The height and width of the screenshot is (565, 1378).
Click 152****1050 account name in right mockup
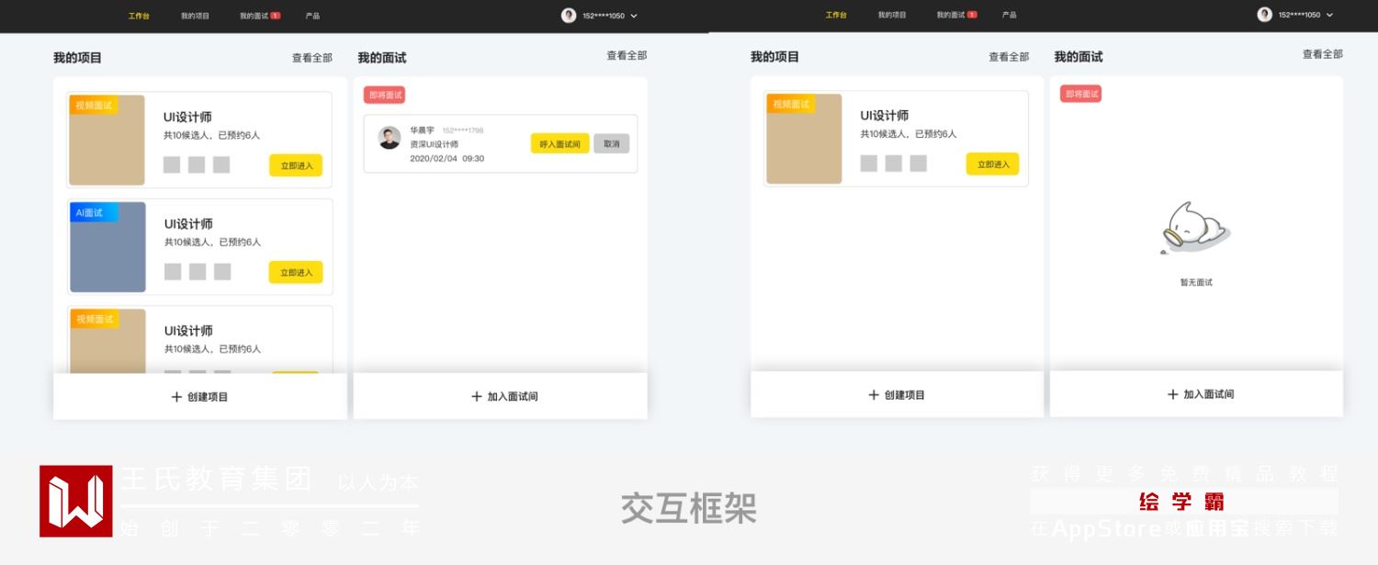click(1300, 16)
